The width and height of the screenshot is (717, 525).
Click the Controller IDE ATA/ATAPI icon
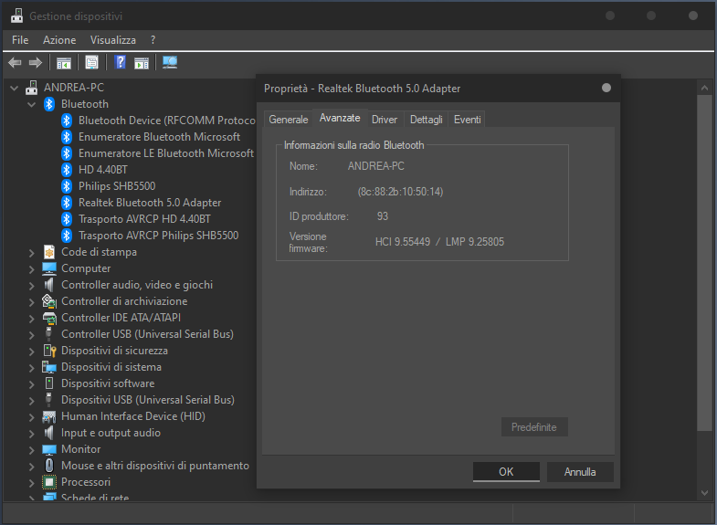[x=49, y=318]
